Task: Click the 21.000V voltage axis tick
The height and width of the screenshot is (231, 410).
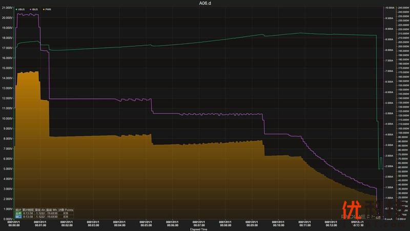Action: pyautogui.click(x=7, y=8)
